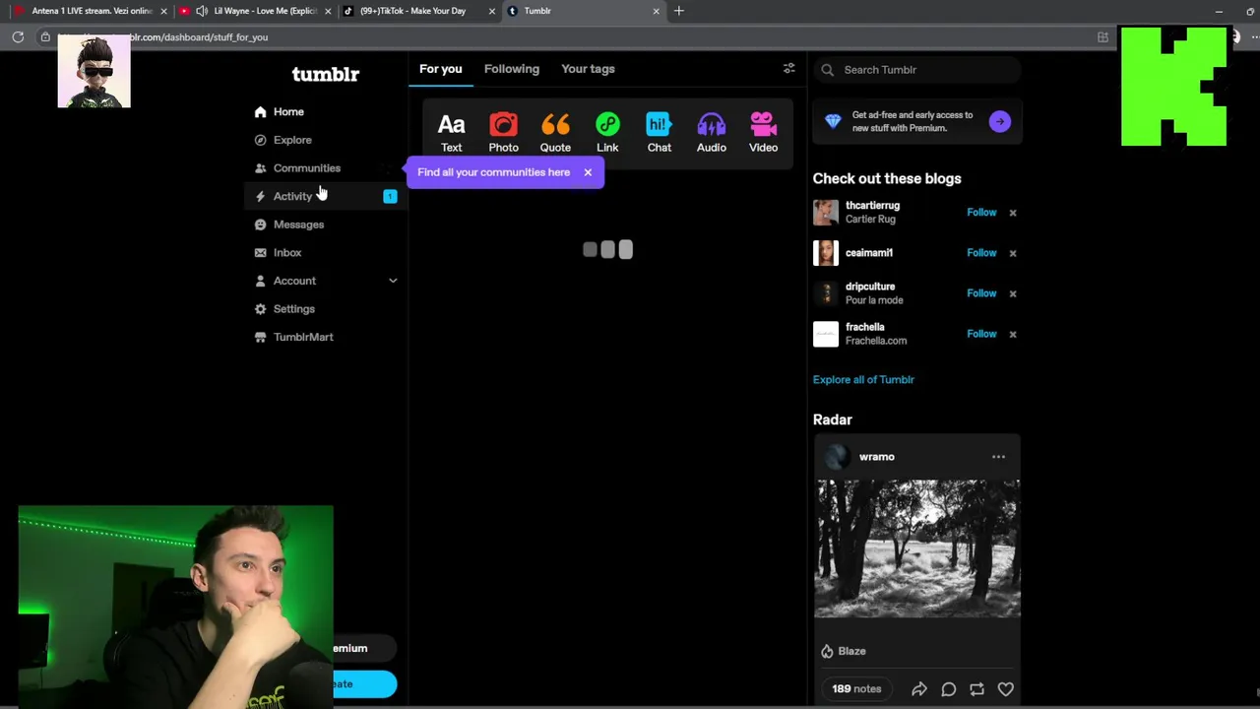Create a Quote post
The width and height of the screenshot is (1260, 709).
click(555, 132)
